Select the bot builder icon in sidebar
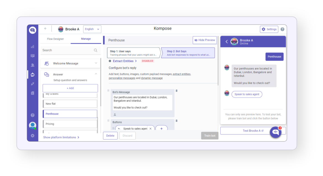The image size is (323, 176). tap(33, 74)
